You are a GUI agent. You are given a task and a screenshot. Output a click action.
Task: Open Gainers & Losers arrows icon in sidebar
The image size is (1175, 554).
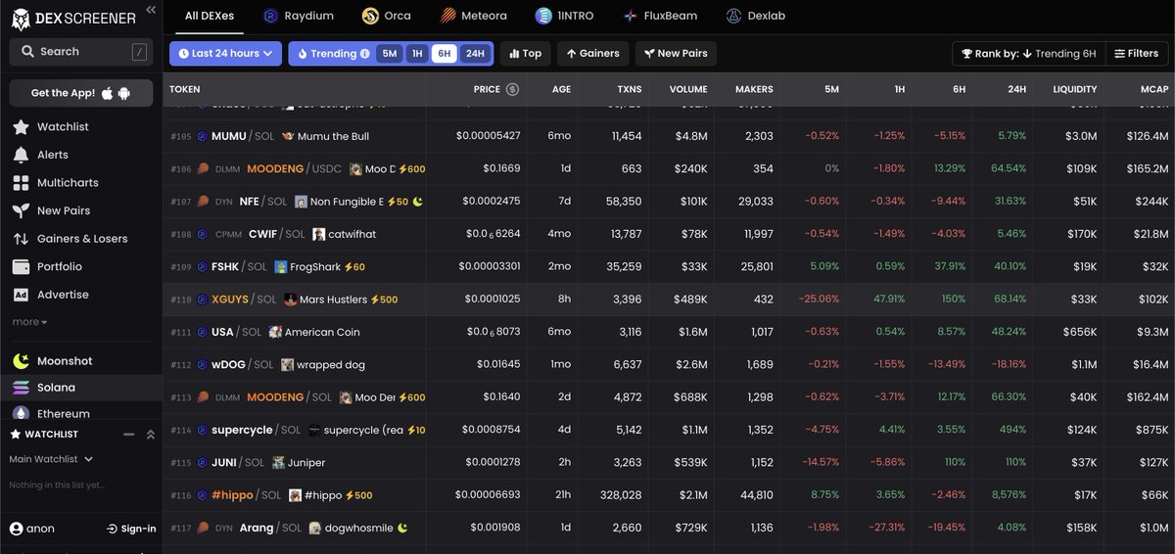[21, 239]
